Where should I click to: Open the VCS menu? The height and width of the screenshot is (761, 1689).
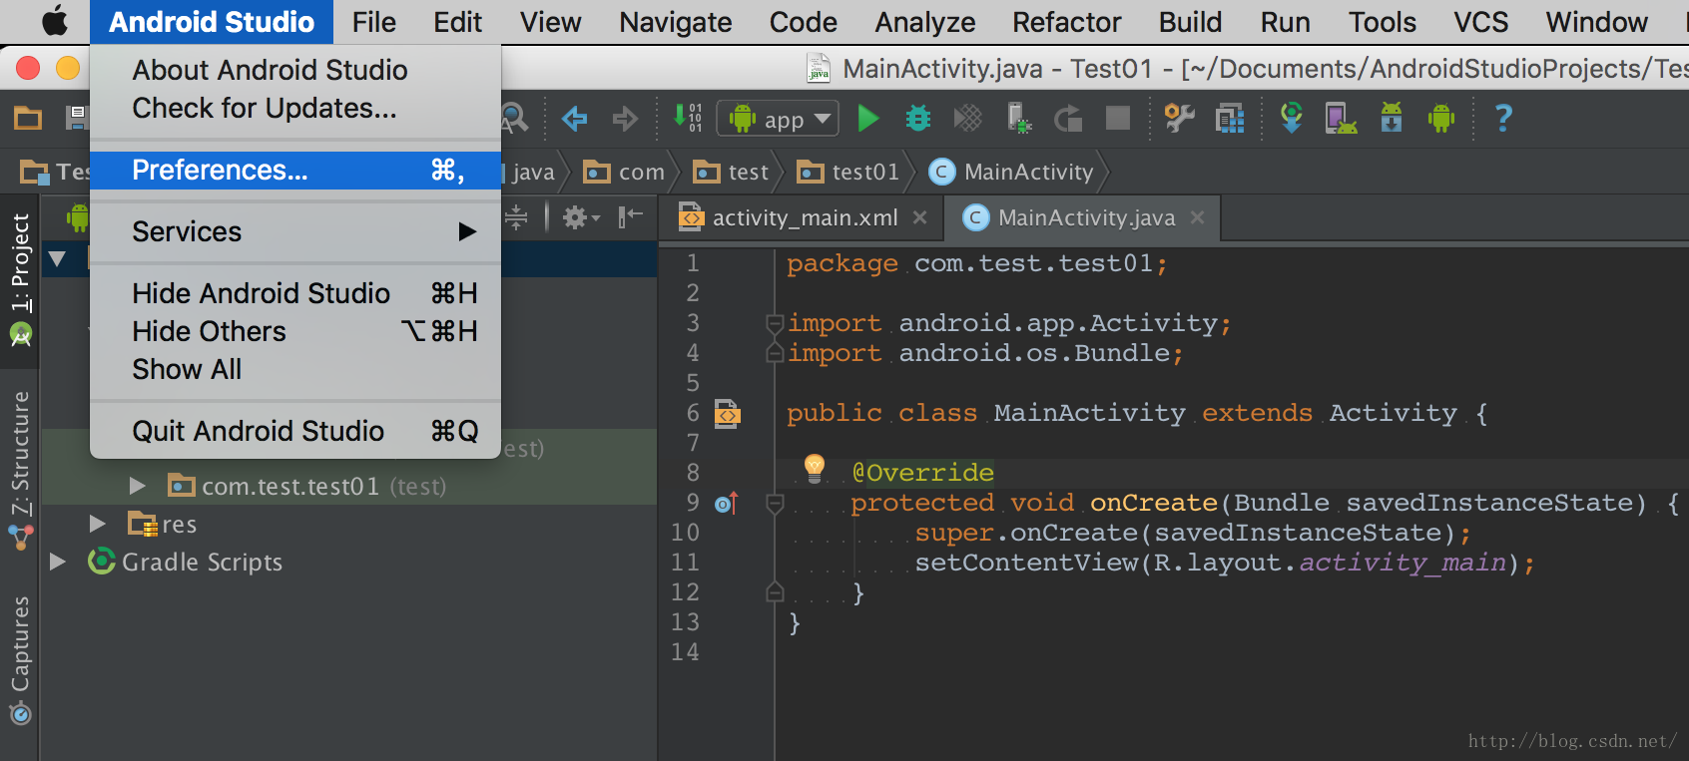pyautogui.click(x=1480, y=22)
